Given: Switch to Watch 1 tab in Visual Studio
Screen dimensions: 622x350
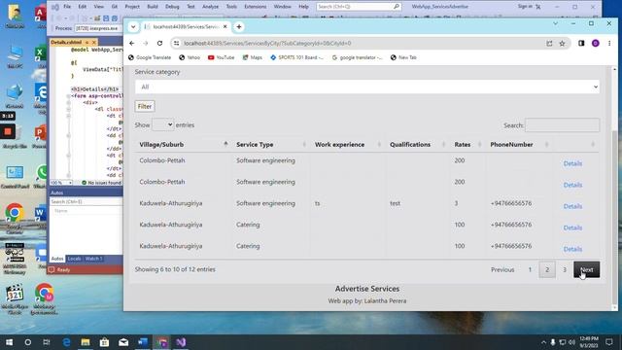Looking at the screenshot, I should click(93, 259).
